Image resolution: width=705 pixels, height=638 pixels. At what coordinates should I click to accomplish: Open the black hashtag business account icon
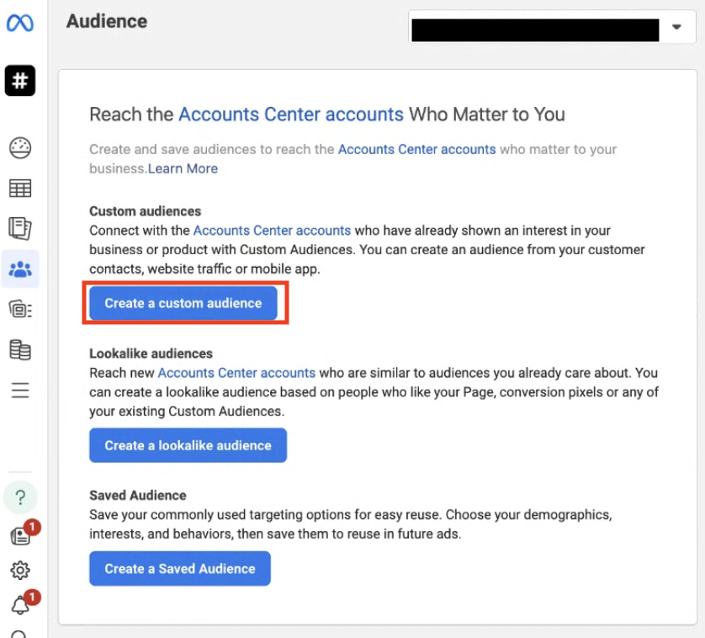(20, 81)
